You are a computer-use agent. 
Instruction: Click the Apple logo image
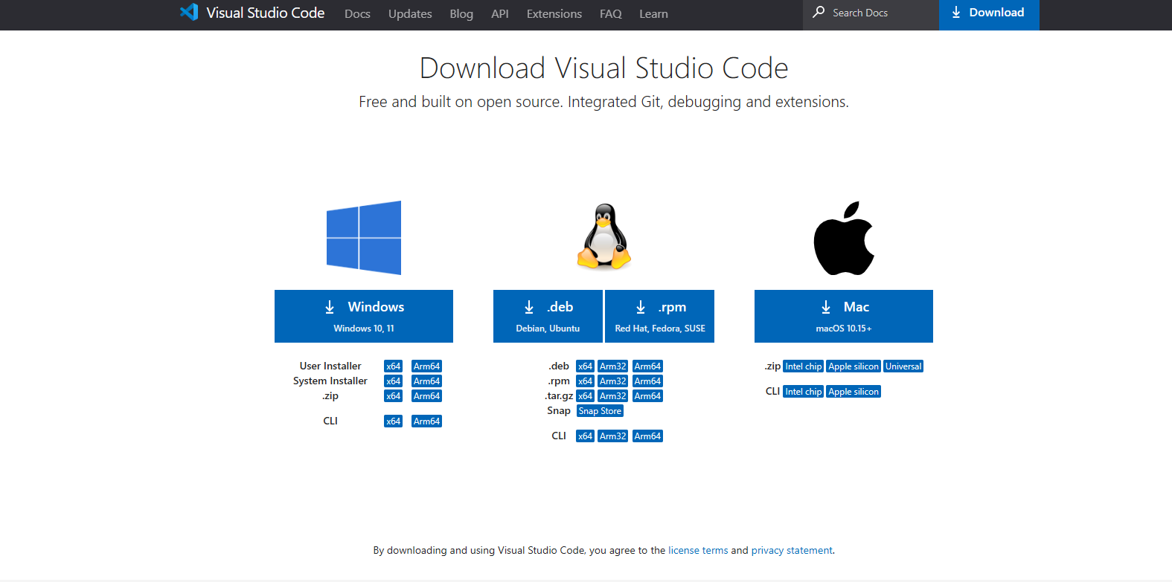coord(844,238)
